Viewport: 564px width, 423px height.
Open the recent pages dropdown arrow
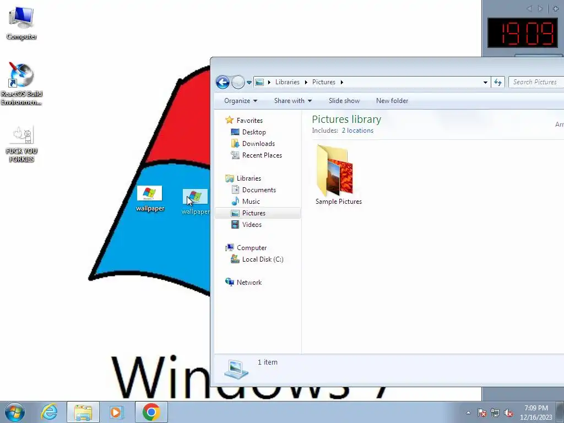click(x=249, y=83)
